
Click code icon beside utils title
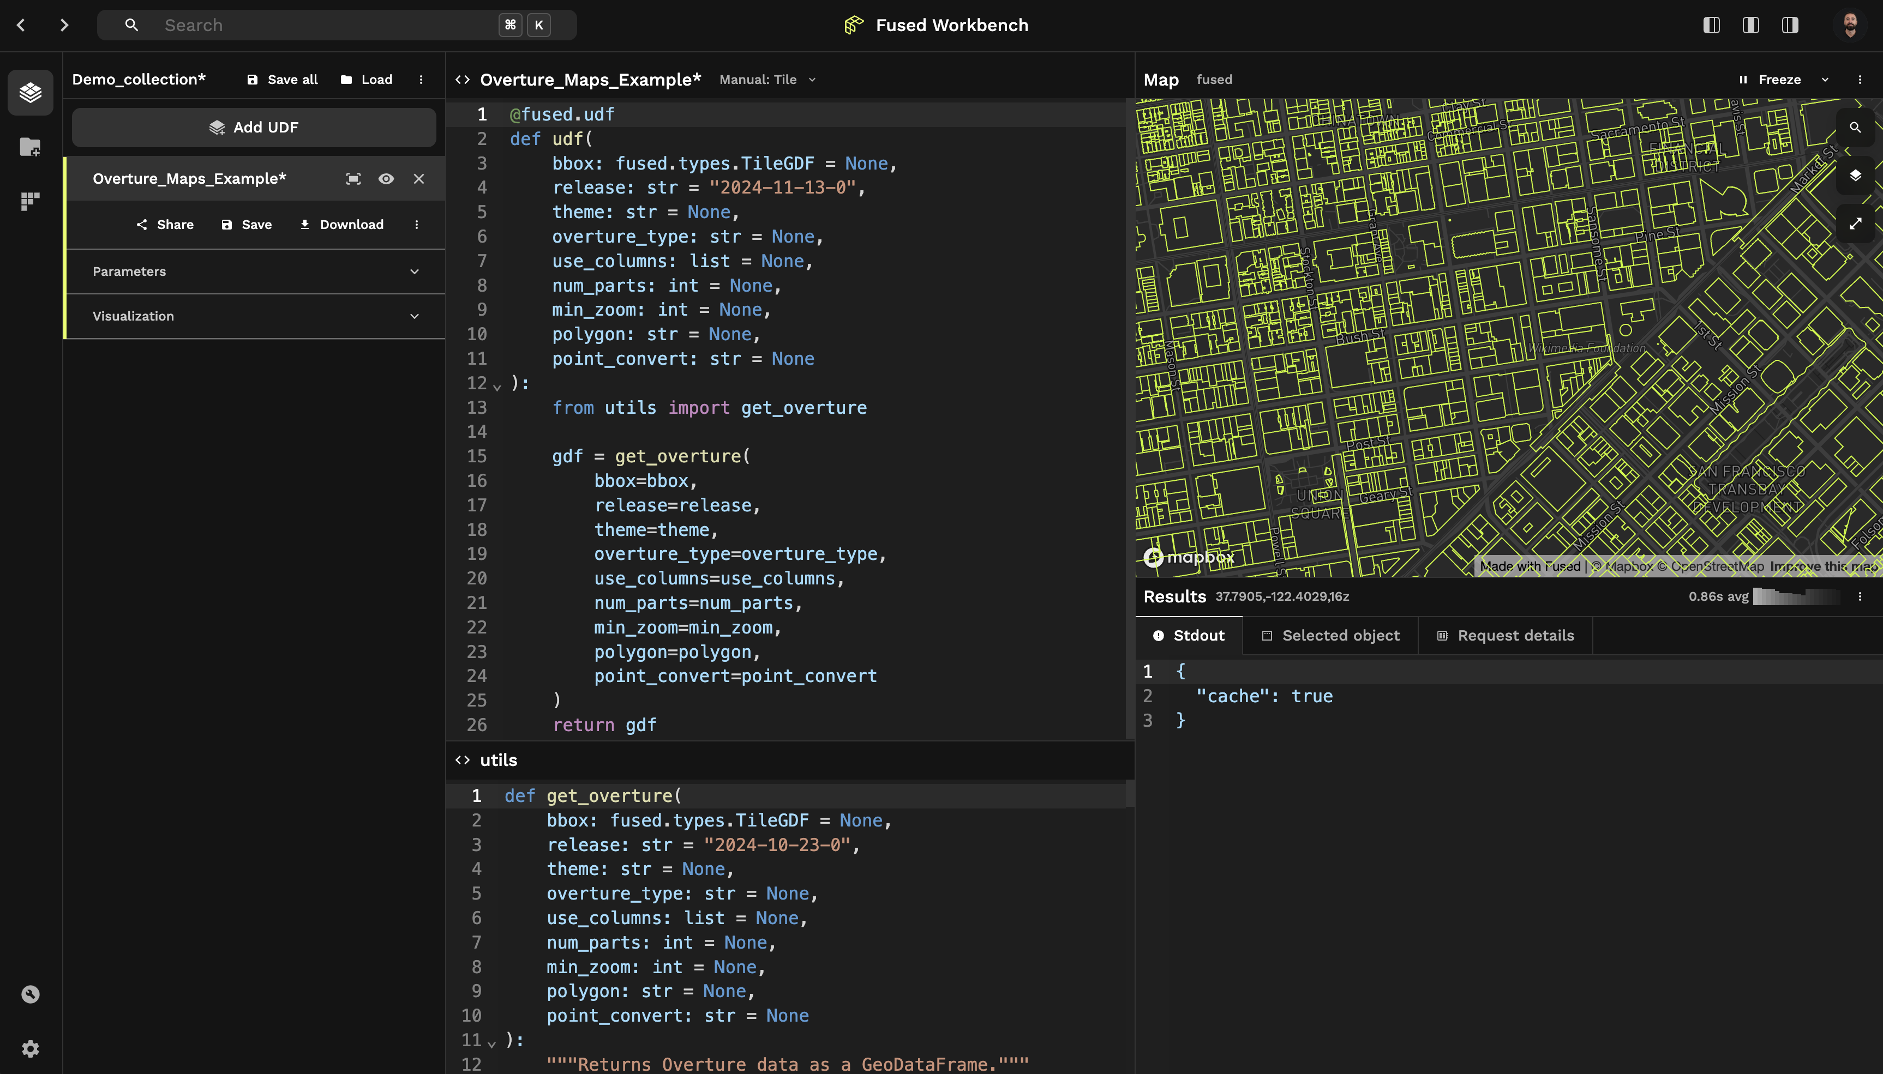463,760
